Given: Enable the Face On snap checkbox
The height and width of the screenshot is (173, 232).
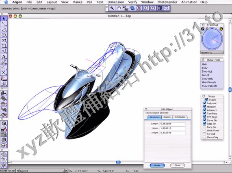Looking at the screenshot, I should (x=204, y=127).
